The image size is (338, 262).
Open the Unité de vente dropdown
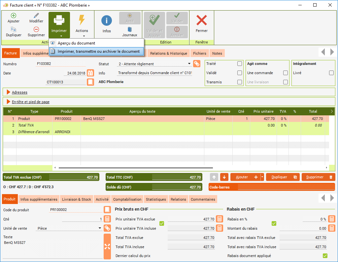(100, 228)
